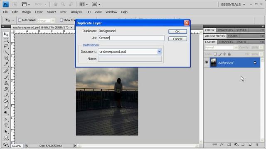Viewport: 266px width, 149px height.
Task: Select the Eraser tool
Action: pyautogui.click(x=6, y=95)
